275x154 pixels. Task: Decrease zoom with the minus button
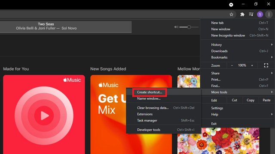232,65
